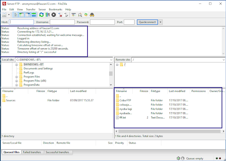Screen dimensions: 226x161
Task: Open the View menu
Action: point(20,10)
